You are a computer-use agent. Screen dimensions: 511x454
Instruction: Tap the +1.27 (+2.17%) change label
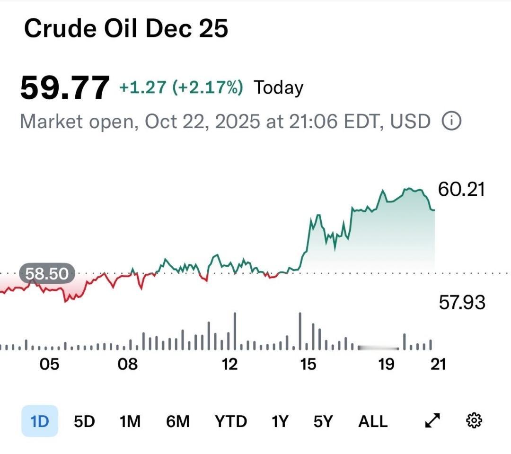(181, 87)
